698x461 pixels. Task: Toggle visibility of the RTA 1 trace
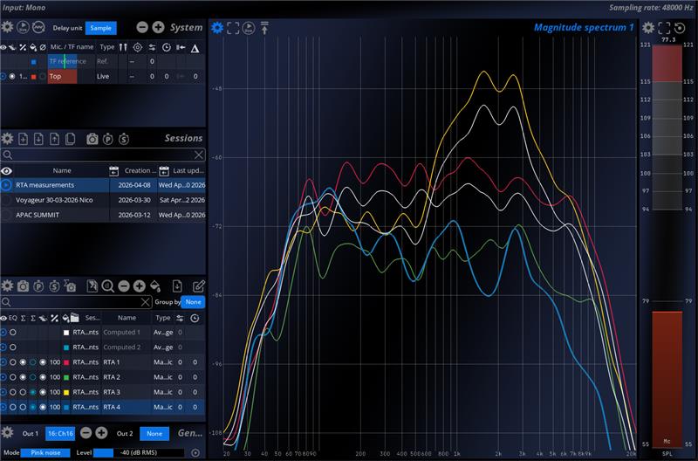click(x=4, y=361)
